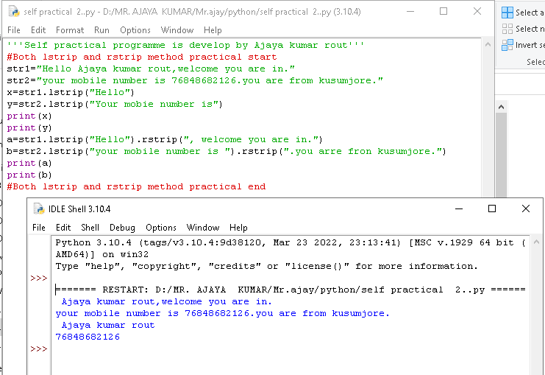Open the editor window's Options menu
The image size is (545, 375).
point(135,30)
